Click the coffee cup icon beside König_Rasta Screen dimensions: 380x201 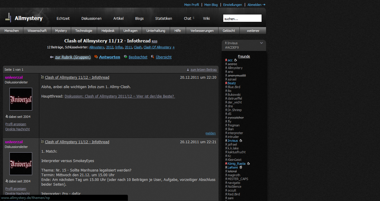(249, 164)
